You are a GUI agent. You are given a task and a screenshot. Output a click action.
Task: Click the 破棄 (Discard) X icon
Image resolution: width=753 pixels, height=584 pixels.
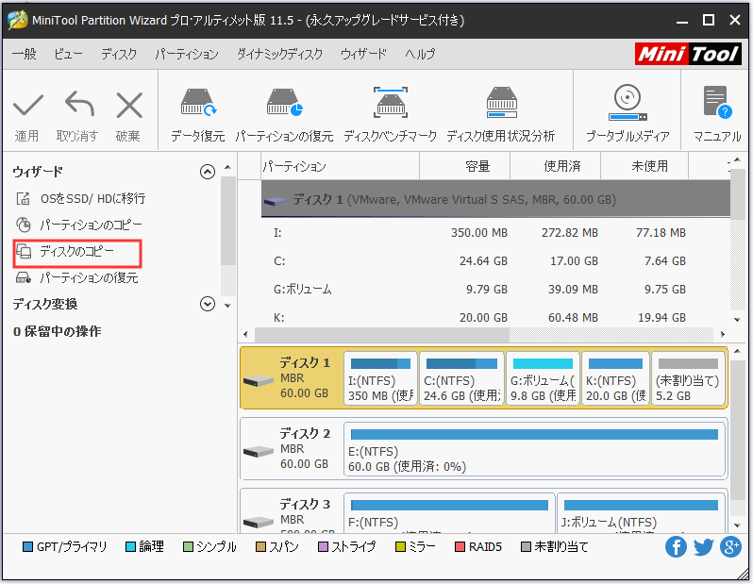click(x=129, y=105)
